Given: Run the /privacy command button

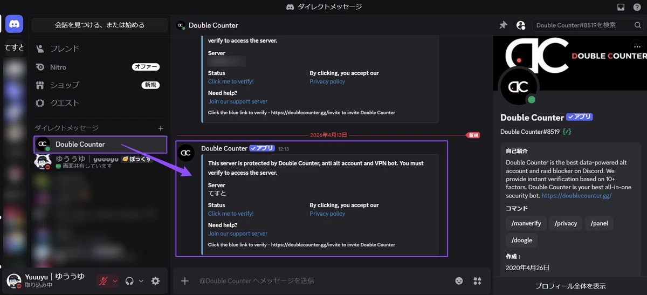Looking at the screenshot, I should pyautogui.click(x=565, y=223).
